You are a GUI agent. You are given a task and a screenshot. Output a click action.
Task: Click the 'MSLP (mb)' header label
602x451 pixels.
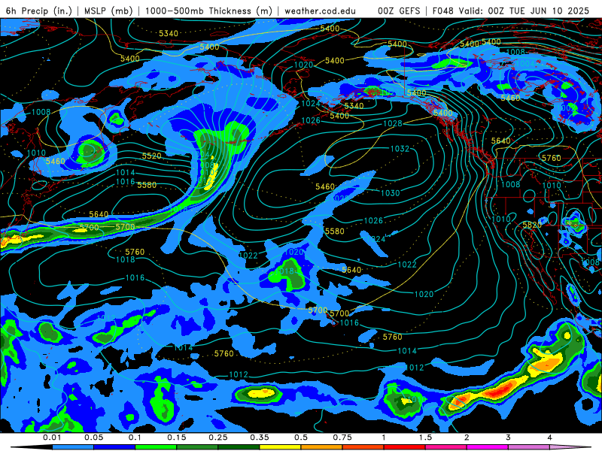(108, 11)
